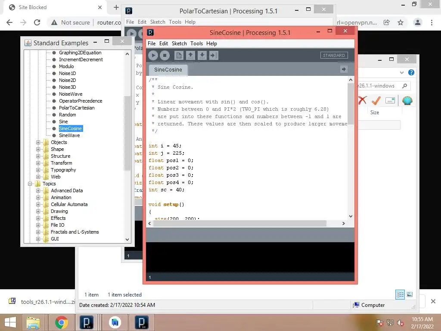Expand the Shape folder
This screenshot has height=331, width=441.
(38, 149)
